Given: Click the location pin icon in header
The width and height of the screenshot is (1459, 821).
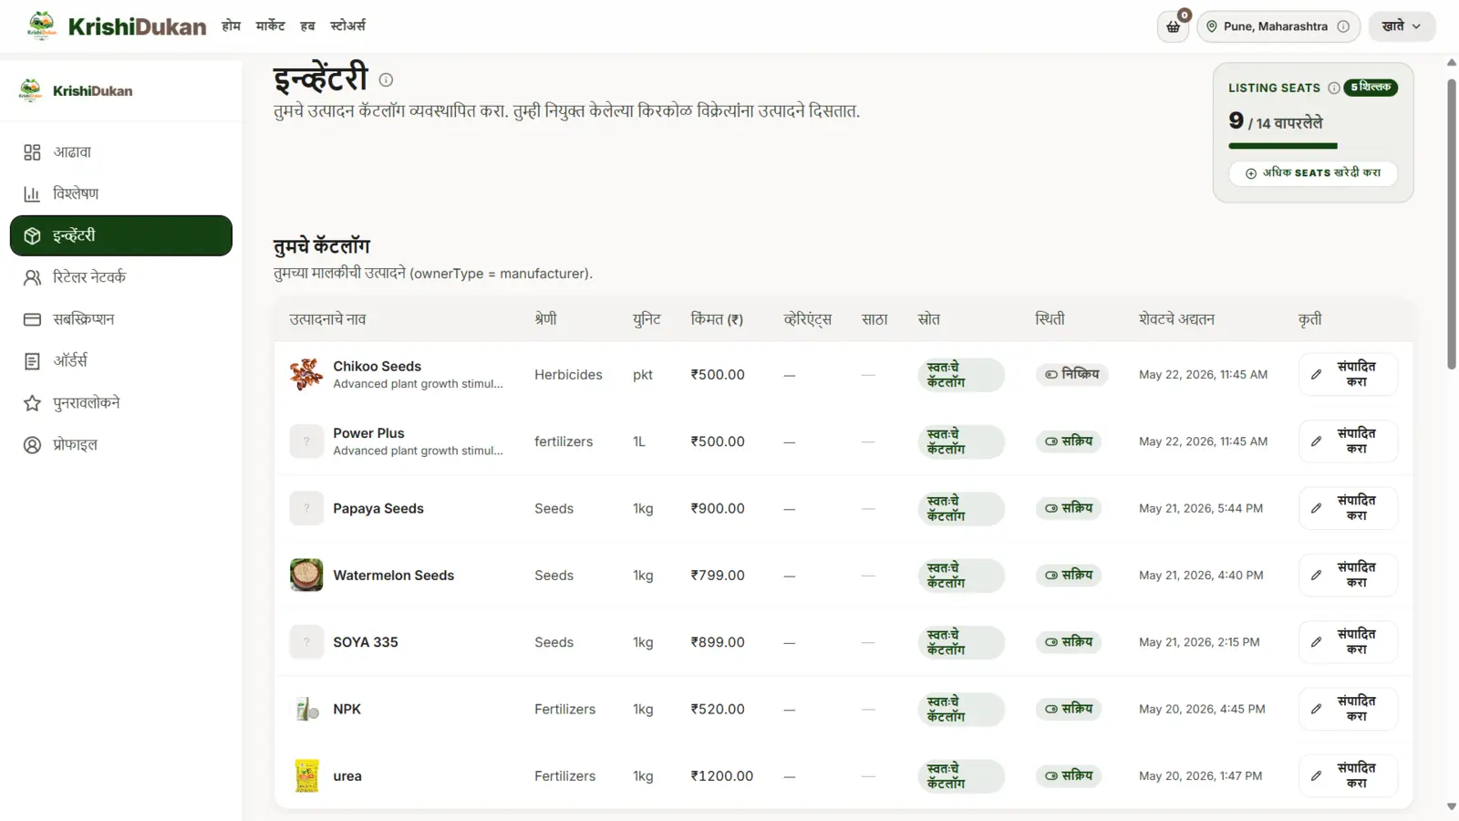Looking at the screenshot, I should click(1212, 26).
